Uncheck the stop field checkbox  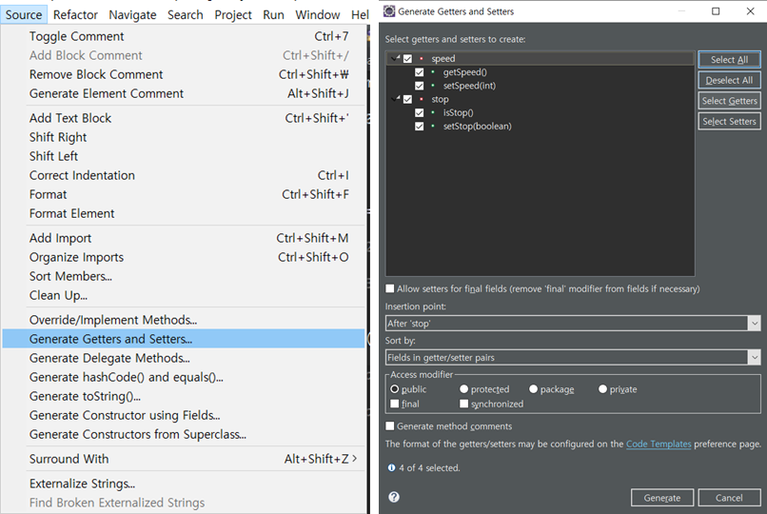[407, 99]
